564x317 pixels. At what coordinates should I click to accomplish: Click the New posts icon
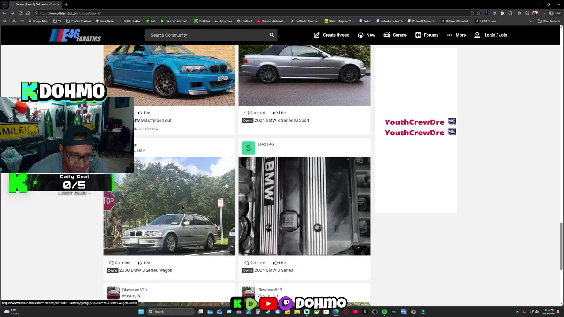[360, 35]
